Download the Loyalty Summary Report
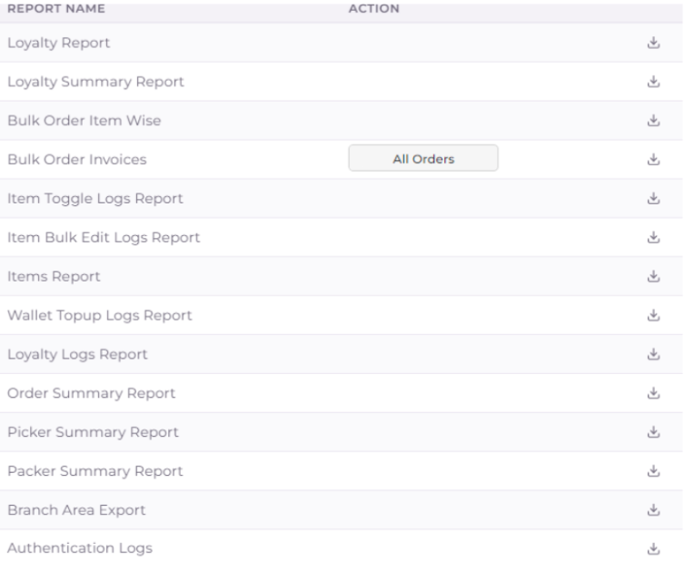Viewport: 685px width, 572px height. (x=651, y=82)
